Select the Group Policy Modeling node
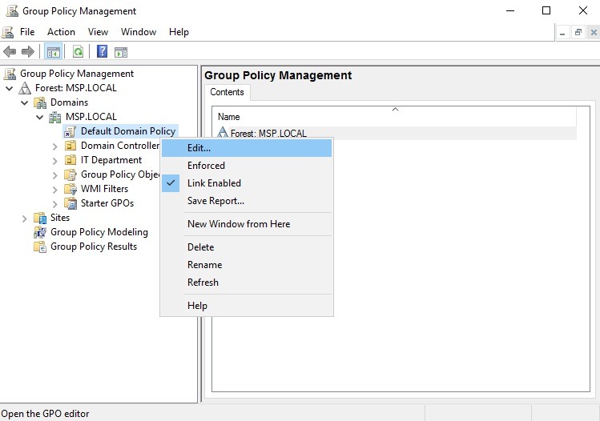This screenshot has height=421, width=600. coord(99,232)
